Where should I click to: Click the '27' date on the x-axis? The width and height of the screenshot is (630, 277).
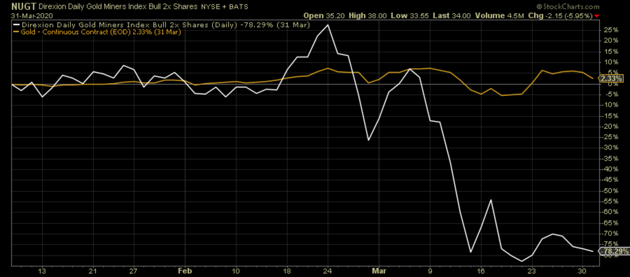pyautogui.click(x=133, y=271)
